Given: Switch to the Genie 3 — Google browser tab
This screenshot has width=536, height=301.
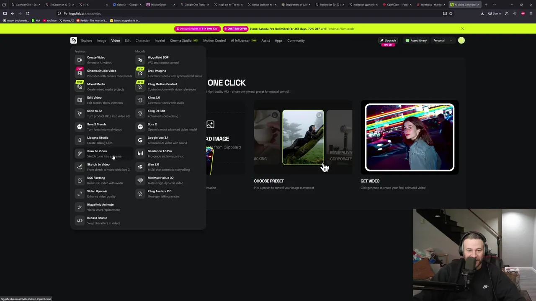Looking at the screenshot, I should (x=127, y=5).
